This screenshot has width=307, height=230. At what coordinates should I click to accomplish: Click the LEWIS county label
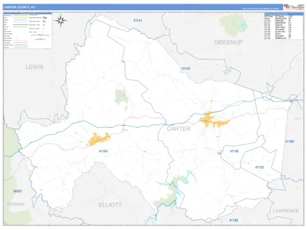click(35, 67)
